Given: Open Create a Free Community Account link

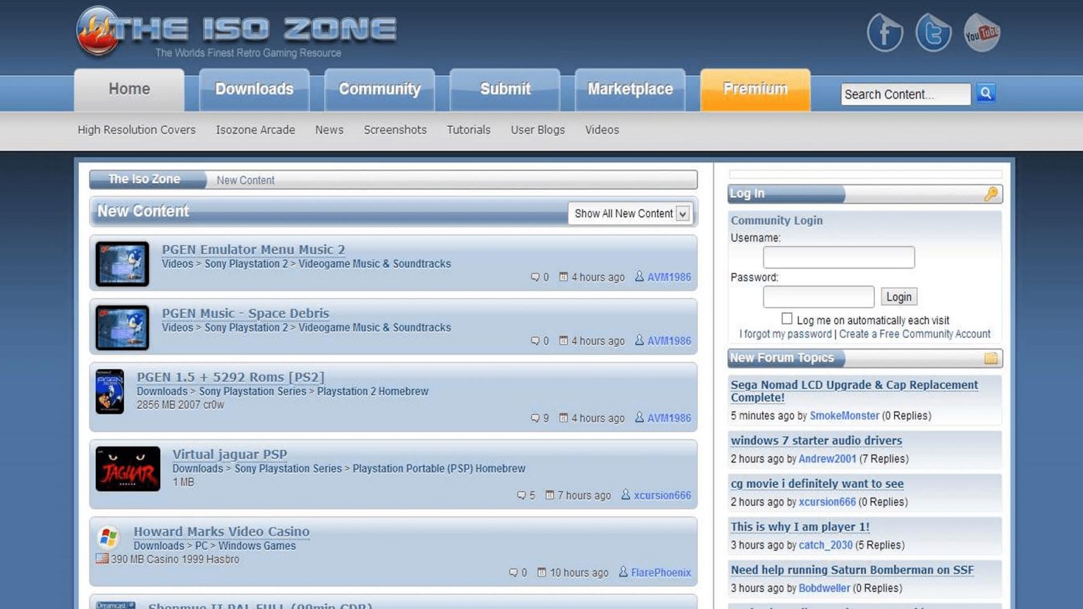Looking at the screenshot, I should click(x=914, y=333).
